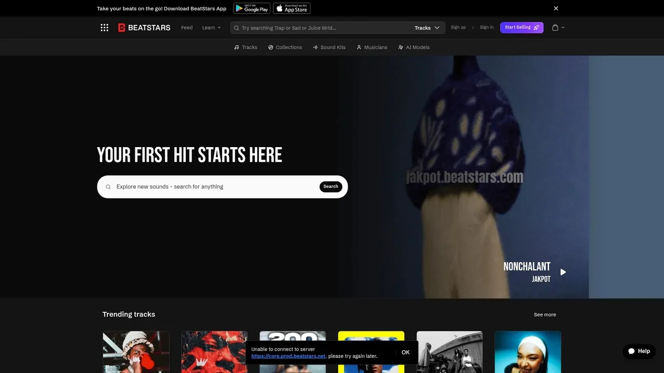Open Collections from the category bar
The image size is (664, 373).
coord(285,47)
